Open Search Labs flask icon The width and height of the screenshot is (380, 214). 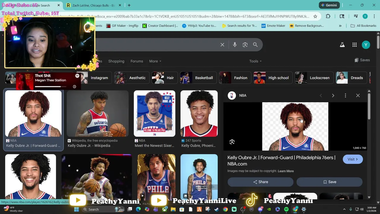tap(342, 45)
